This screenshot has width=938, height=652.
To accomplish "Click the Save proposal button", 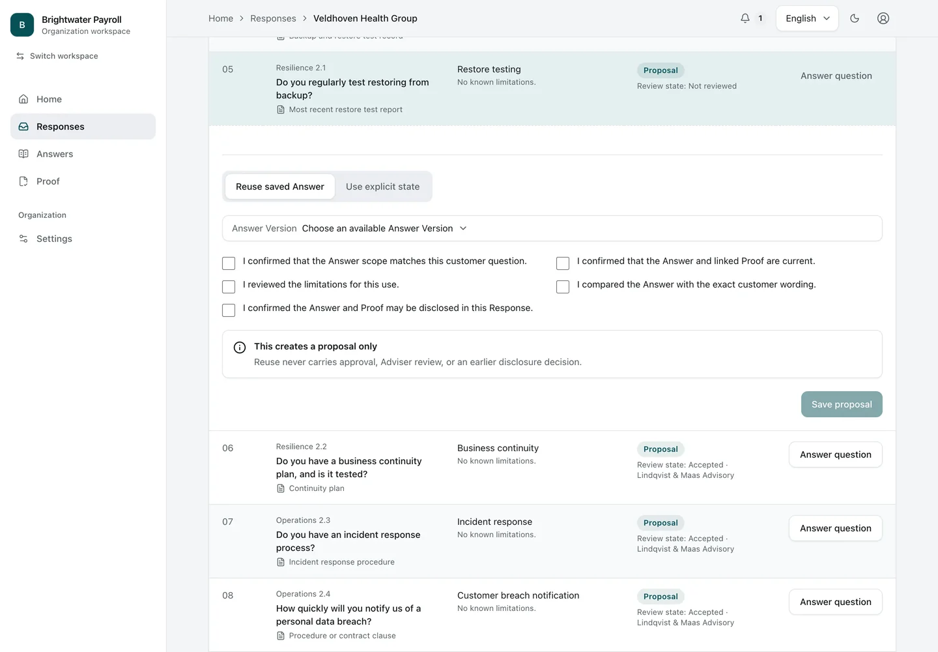I will pyautogui.click(x=842, y=404).
